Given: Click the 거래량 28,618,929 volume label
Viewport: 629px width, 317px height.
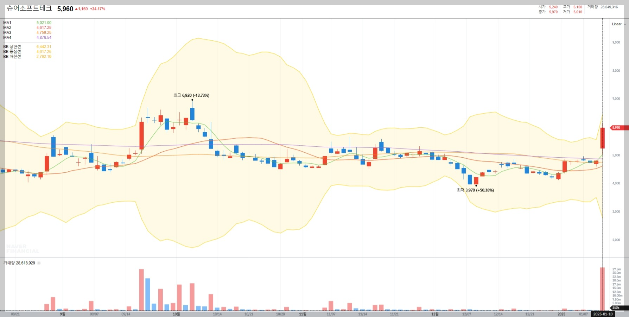Looking at the screenshot, I should pyautogui.click(x=19, y=263).
